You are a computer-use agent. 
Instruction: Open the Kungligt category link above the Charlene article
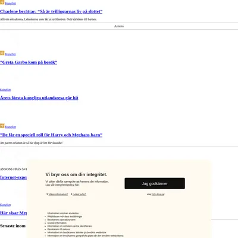pyautogui.click(x=10, y=4)
